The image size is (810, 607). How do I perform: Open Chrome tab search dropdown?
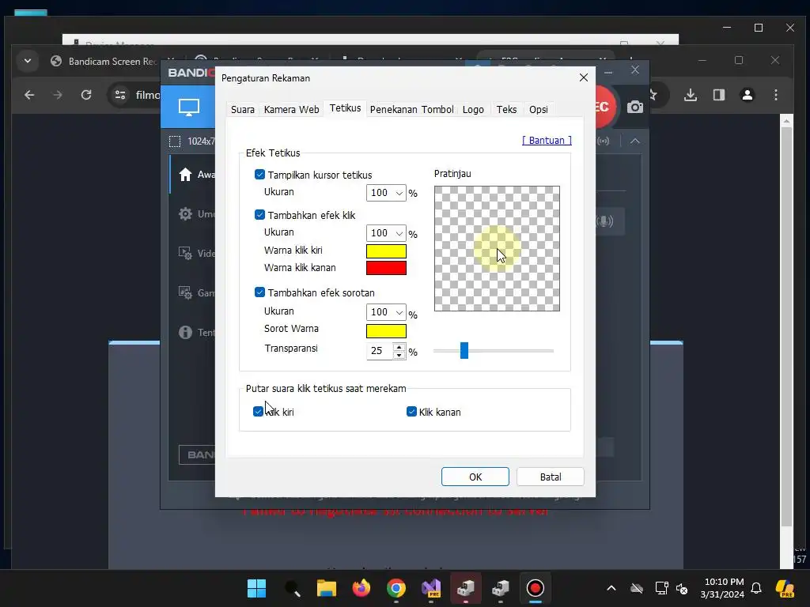coord(28,61)
